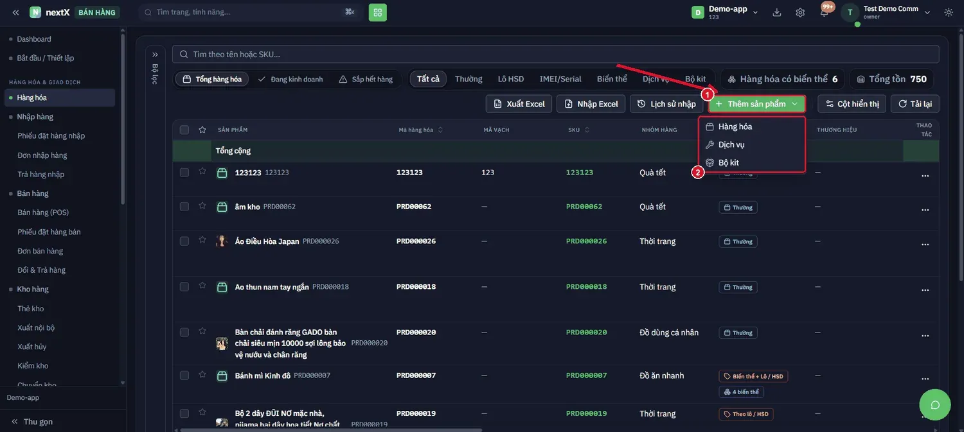Open actions menu for Bánh mì Kinh đô
Screen dimensions: 964x432
(x=925, y=379)
